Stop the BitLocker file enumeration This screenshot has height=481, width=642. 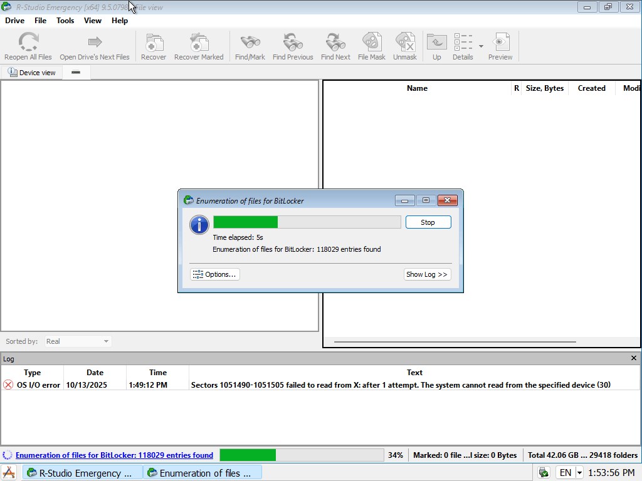(x=428, y=222)
